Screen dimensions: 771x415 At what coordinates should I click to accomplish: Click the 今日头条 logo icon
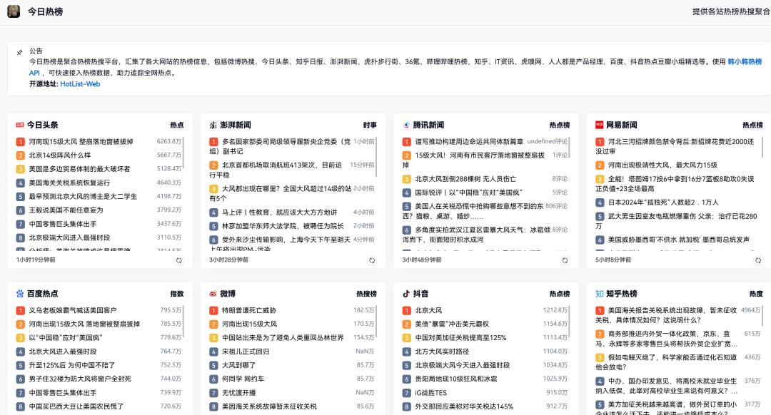coord(21,125)
